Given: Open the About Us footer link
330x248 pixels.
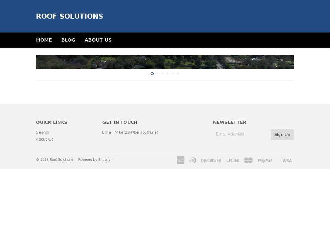Looking at the screenshot, I should pos(45,139).
